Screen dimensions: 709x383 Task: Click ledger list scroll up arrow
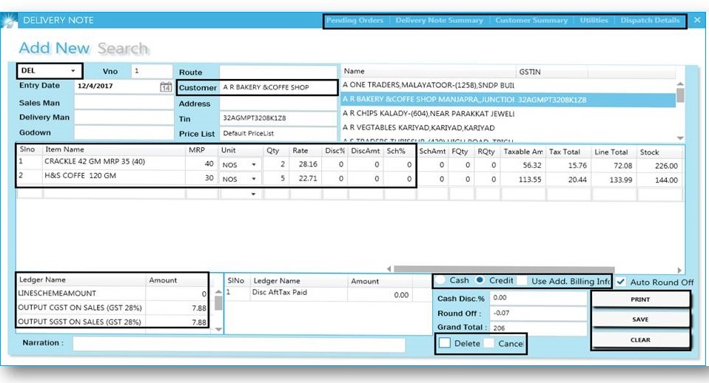[218, 292]
